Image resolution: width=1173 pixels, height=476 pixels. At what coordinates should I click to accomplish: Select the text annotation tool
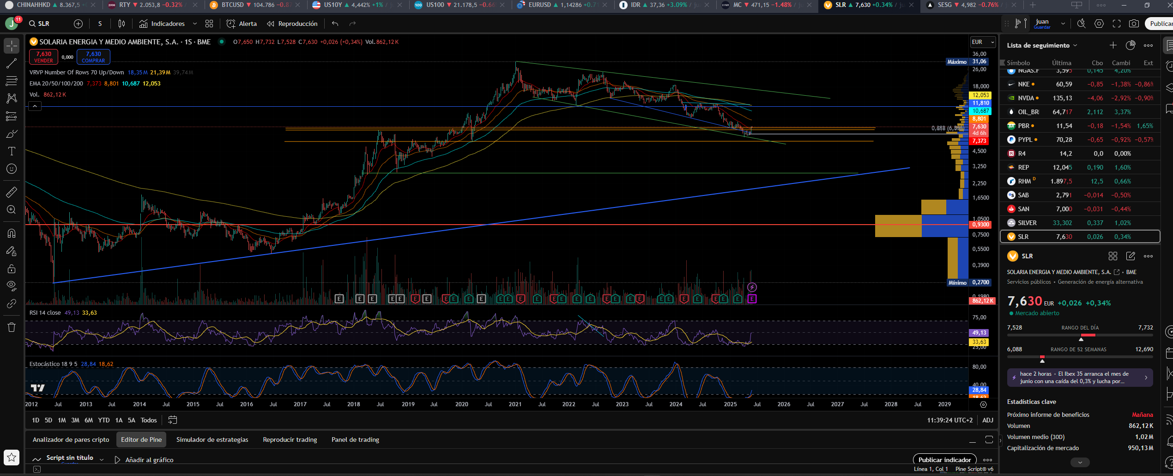(12, 151)
